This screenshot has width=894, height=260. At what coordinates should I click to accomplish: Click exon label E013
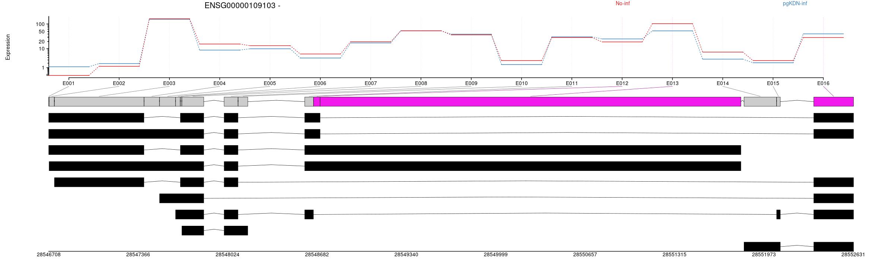tap(672, 83)
